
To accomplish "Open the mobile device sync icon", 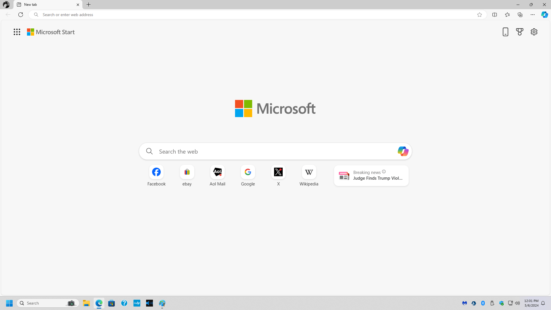I will click(x=505, y=32).
